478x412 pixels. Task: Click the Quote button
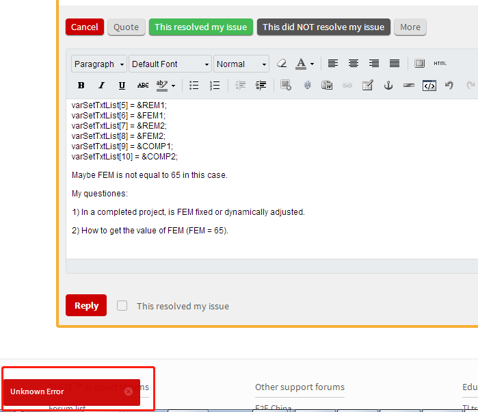click(127, 27)
